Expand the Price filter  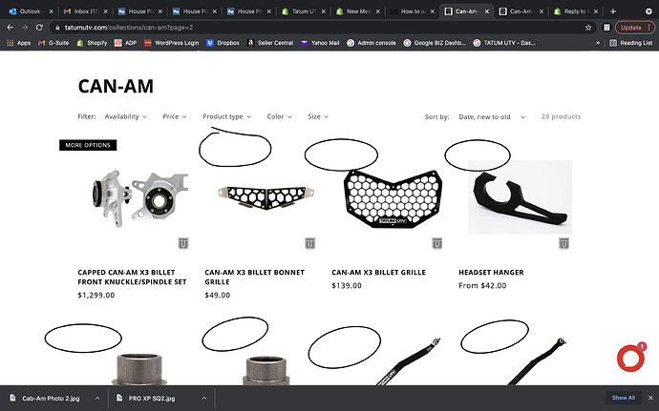point(175,116)
